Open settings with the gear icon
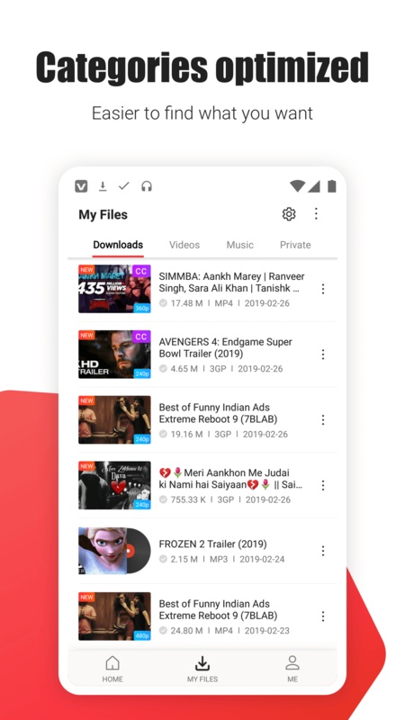Viewport: 405px width, 720px height. (288, 214)
